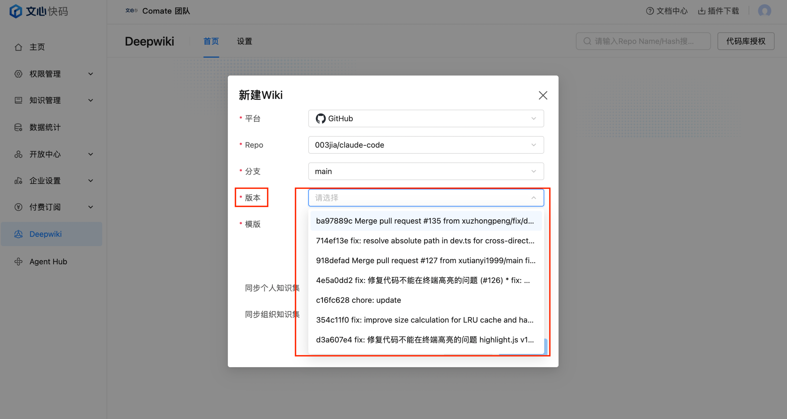787x419 pixels.
Task: Click the Comate 团队 logo icon
Action: 131,11
